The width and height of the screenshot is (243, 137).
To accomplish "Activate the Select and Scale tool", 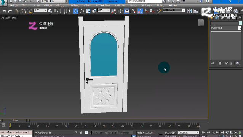I will click(x=88, y=11).
